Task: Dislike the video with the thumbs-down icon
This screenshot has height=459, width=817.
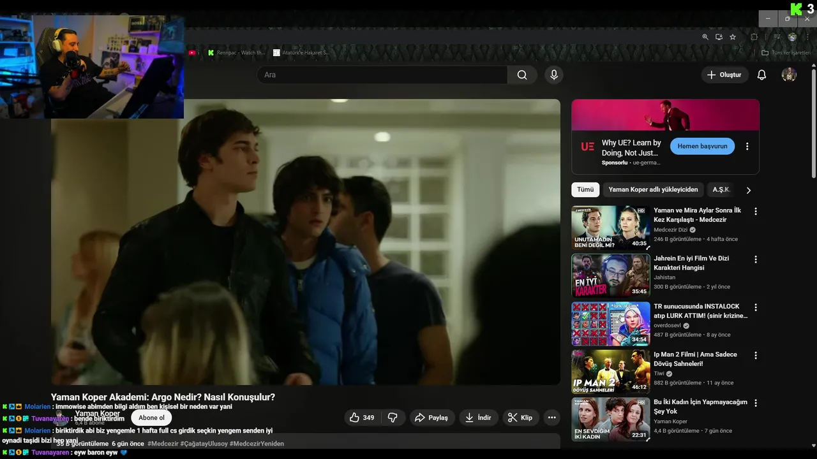Action: (x=393, y=418)
